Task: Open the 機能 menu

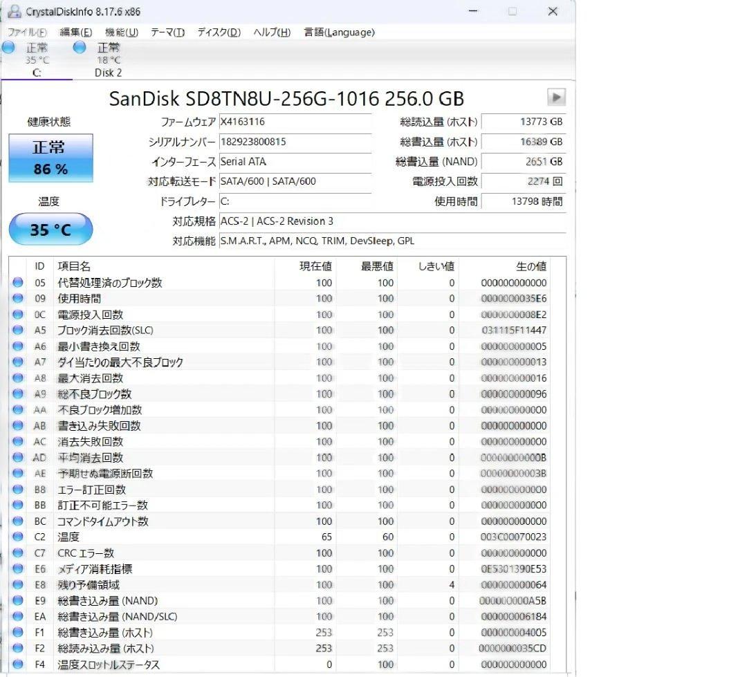Action: (x=121, y=32)
